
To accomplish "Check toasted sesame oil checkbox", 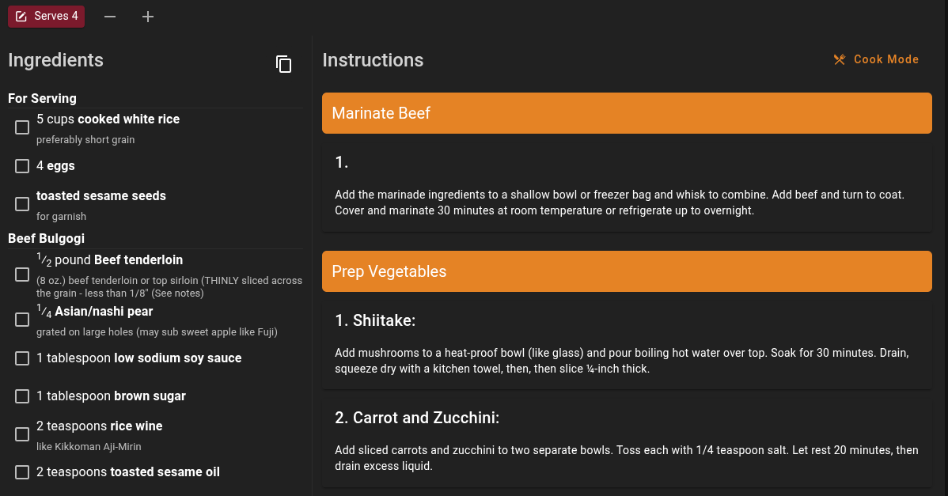I will tap(22, 472).
